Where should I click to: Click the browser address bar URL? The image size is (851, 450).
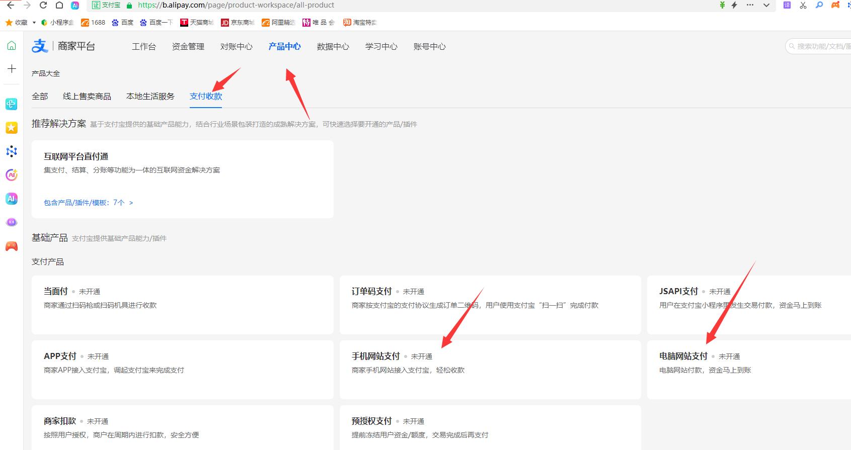(x=236, y=5)
